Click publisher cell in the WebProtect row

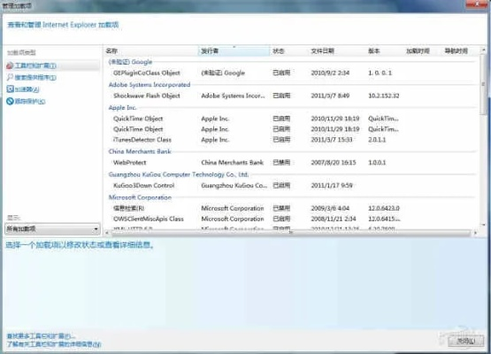click(233, 162)
